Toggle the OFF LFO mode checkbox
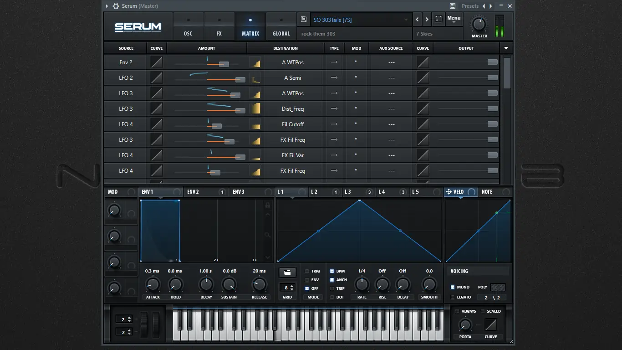 tap(307, 288)
